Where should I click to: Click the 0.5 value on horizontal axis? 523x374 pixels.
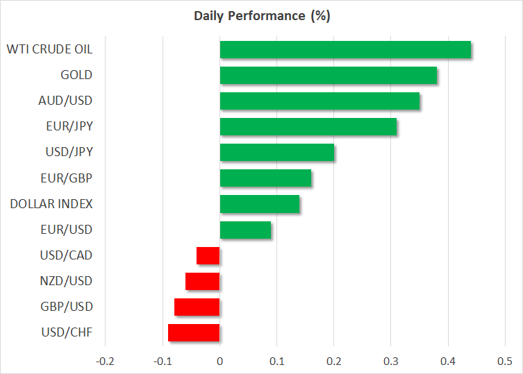click(x=505, y=361)
